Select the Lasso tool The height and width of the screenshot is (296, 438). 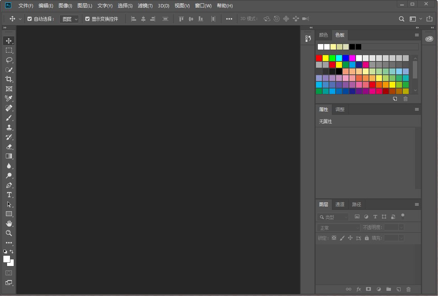9,60
